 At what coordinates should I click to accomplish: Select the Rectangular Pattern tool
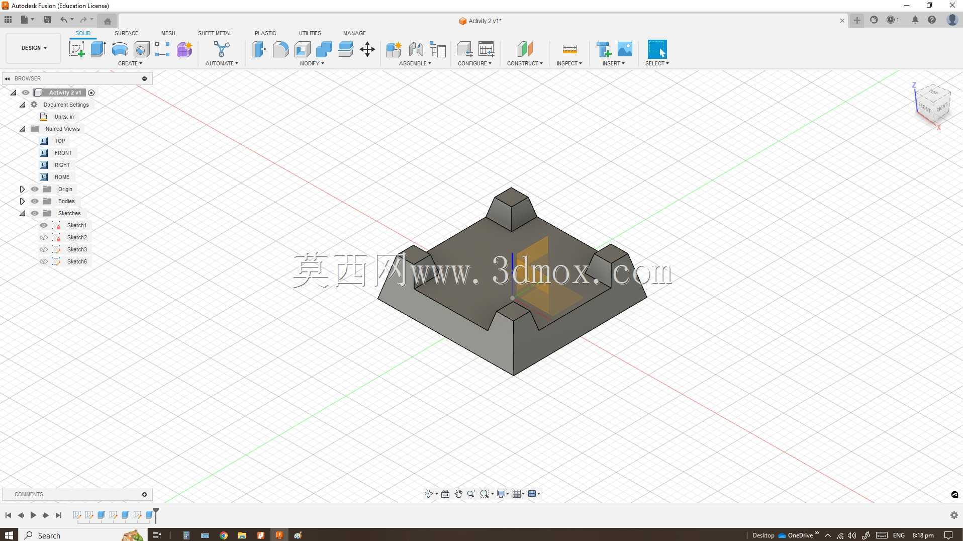(162, 49)
